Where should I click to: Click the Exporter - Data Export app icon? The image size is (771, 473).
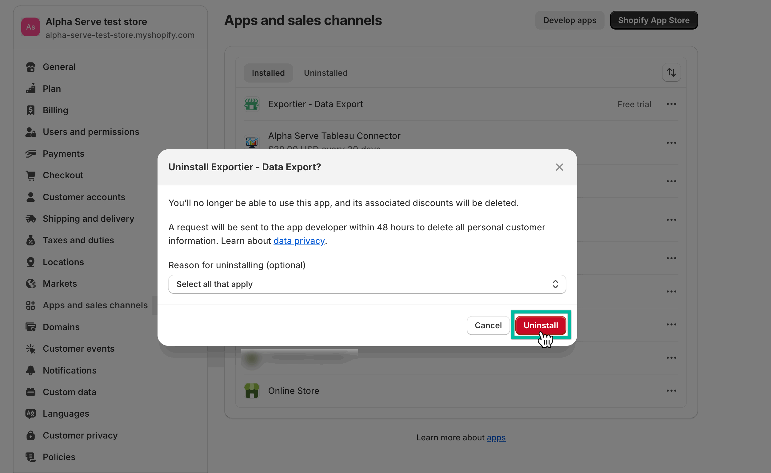pyautogui.click(x=252, y=104)
